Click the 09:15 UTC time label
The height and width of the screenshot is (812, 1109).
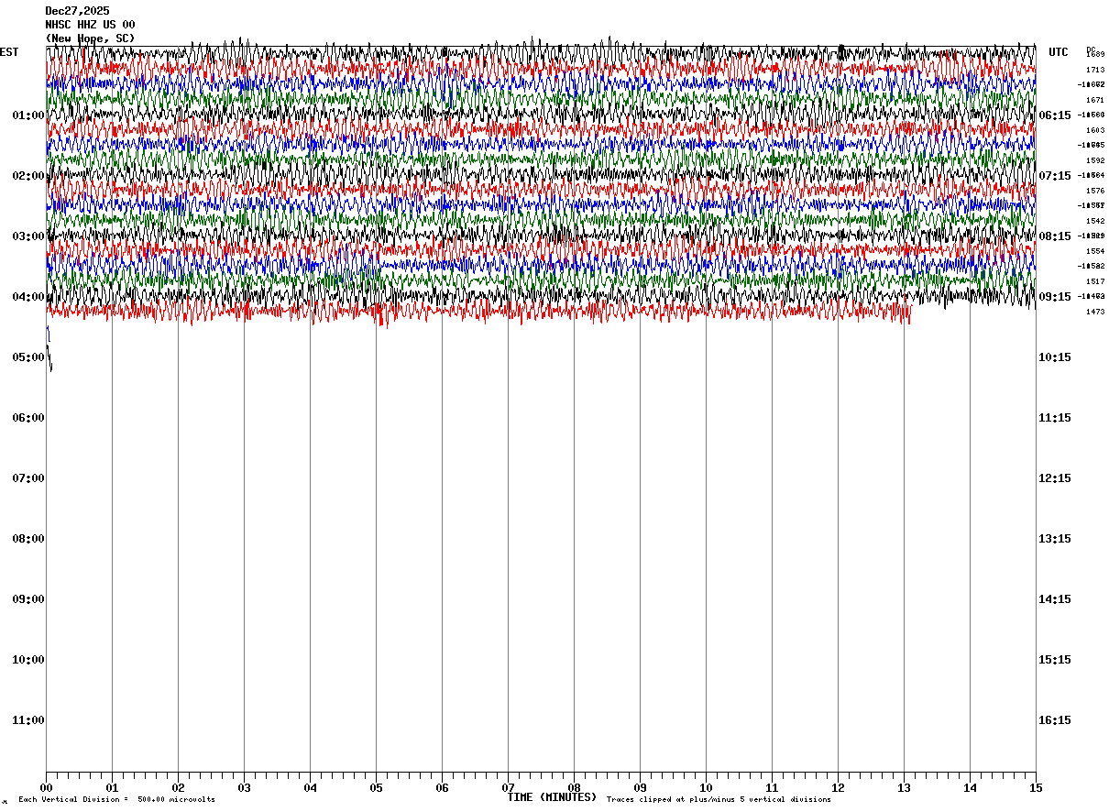pyautogui.click(x=1055, y=297)
